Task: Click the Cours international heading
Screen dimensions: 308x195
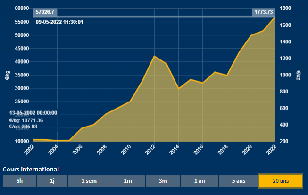Action: pyautogui.click(x=31, y=169)
